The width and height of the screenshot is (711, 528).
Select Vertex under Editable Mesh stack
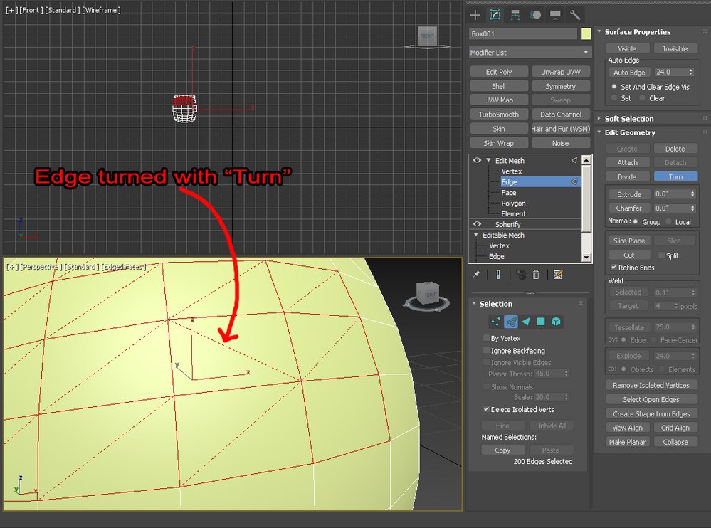[x=499, y=245]
